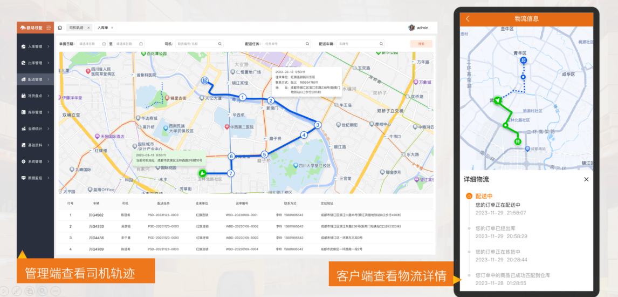The height and width of the screenshot is (297, 618).
Task: Expand the 数据监控 menu chevron
Action: pyautogui.click(x=49, y=178)
